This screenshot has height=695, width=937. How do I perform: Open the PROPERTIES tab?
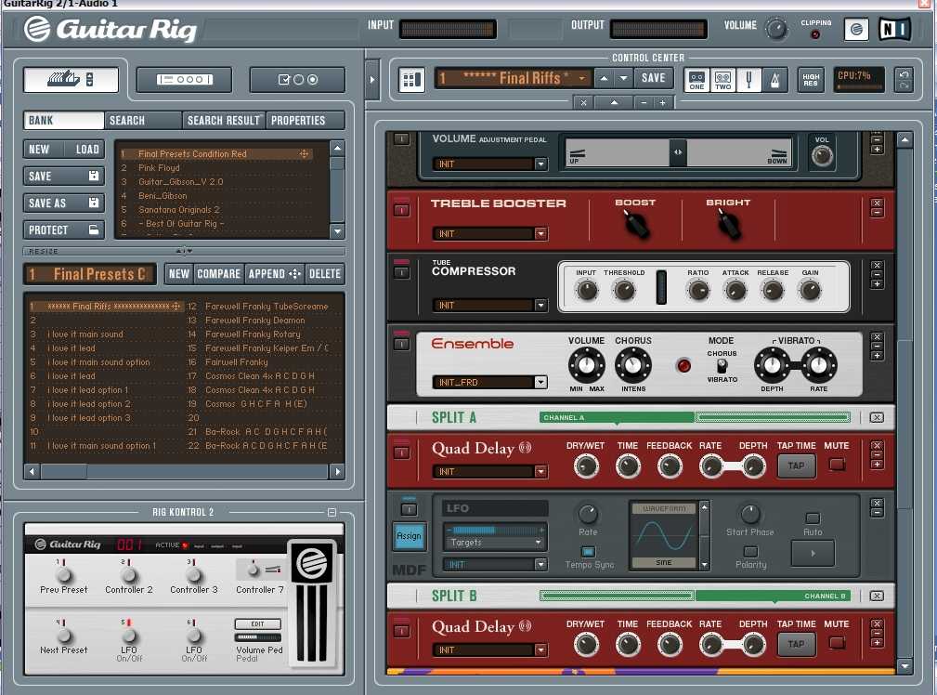306,120
